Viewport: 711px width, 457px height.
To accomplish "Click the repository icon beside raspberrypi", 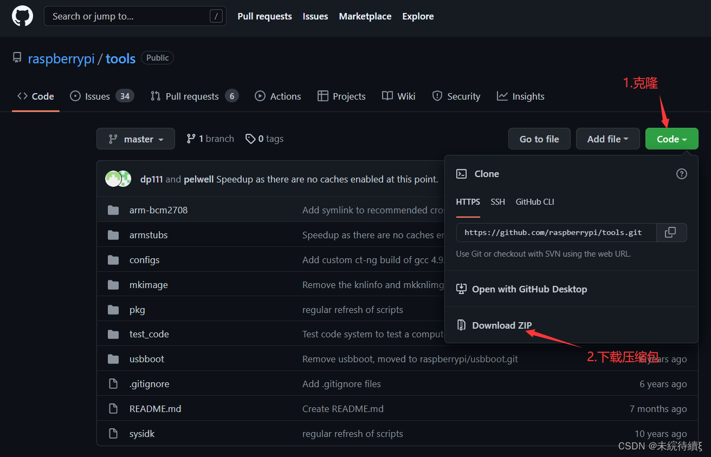I will [x=17, y=58].
